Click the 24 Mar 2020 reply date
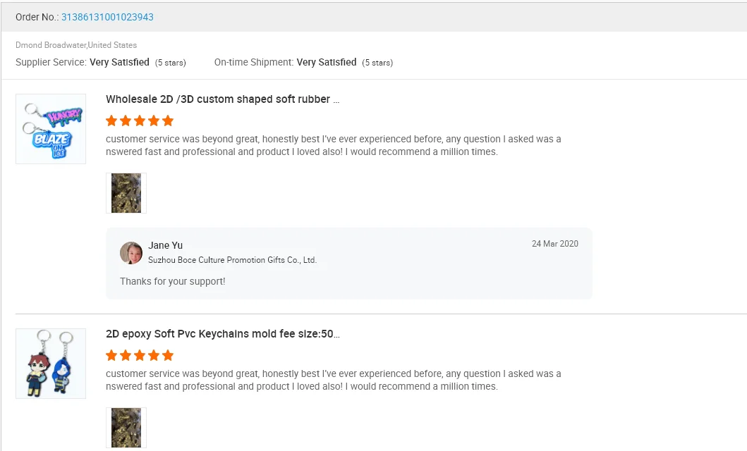 pyautogui.click(x=554, y=244)
